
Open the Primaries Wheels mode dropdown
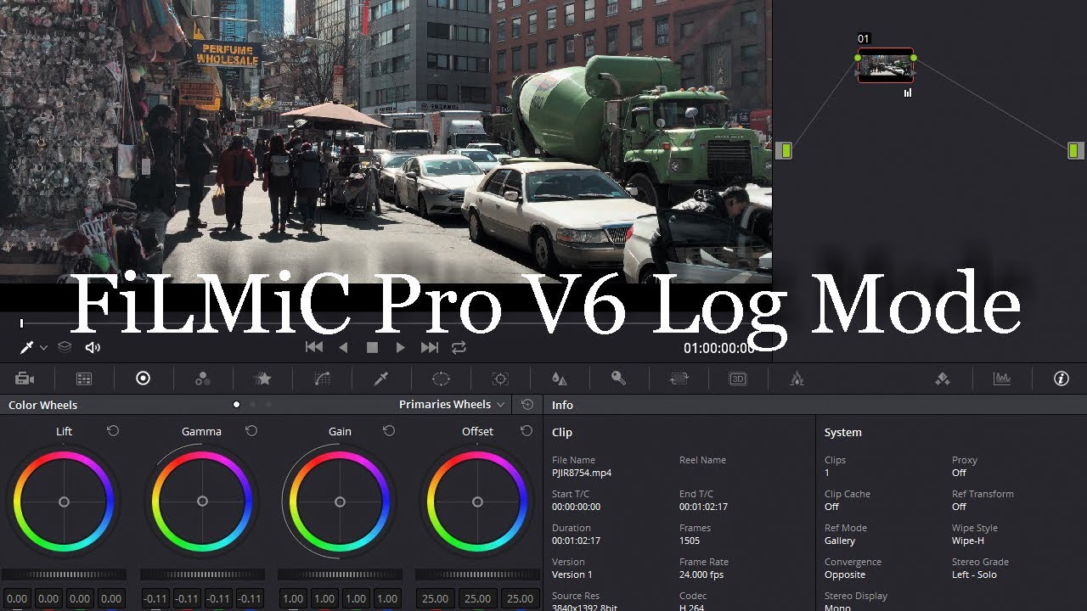pyautogui.click(x=452, y=405)
